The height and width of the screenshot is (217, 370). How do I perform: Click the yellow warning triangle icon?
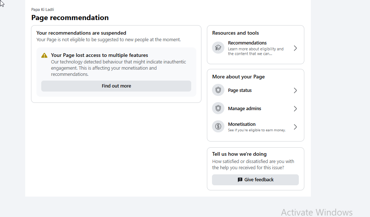tap(44, 55)
